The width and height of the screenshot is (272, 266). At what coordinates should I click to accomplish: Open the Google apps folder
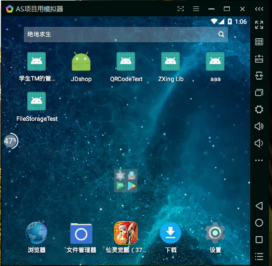coord(126,180)
